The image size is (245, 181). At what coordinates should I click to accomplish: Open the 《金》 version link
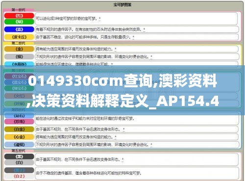(x=19, y=49)
